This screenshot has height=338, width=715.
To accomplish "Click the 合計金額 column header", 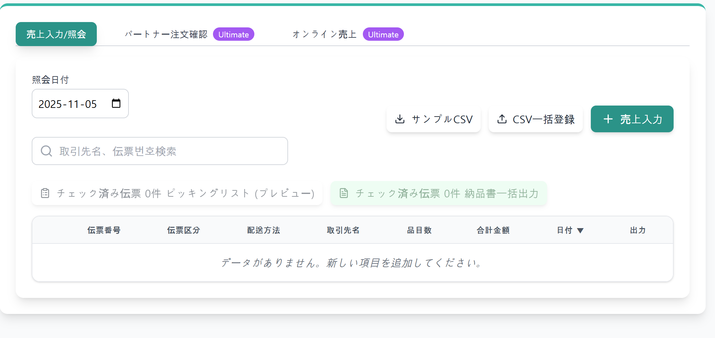I will tap(493, 230).
